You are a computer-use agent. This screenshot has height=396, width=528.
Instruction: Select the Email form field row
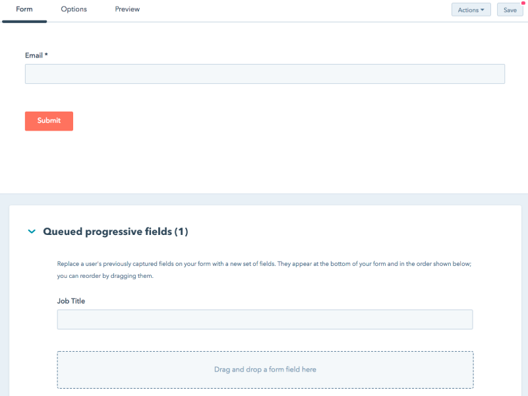pyautogui.click(x=264, y=66)
